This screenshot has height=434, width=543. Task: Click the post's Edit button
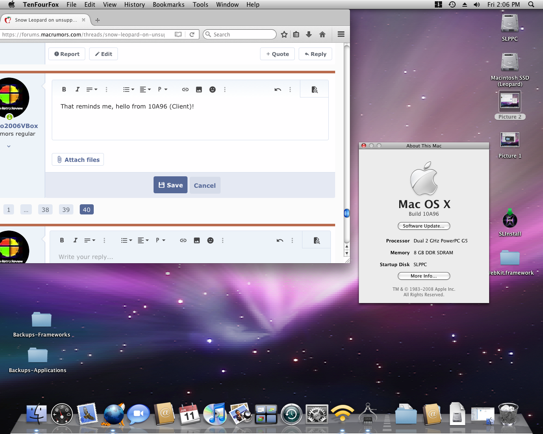pyautogui.click(x=104, y=54)
